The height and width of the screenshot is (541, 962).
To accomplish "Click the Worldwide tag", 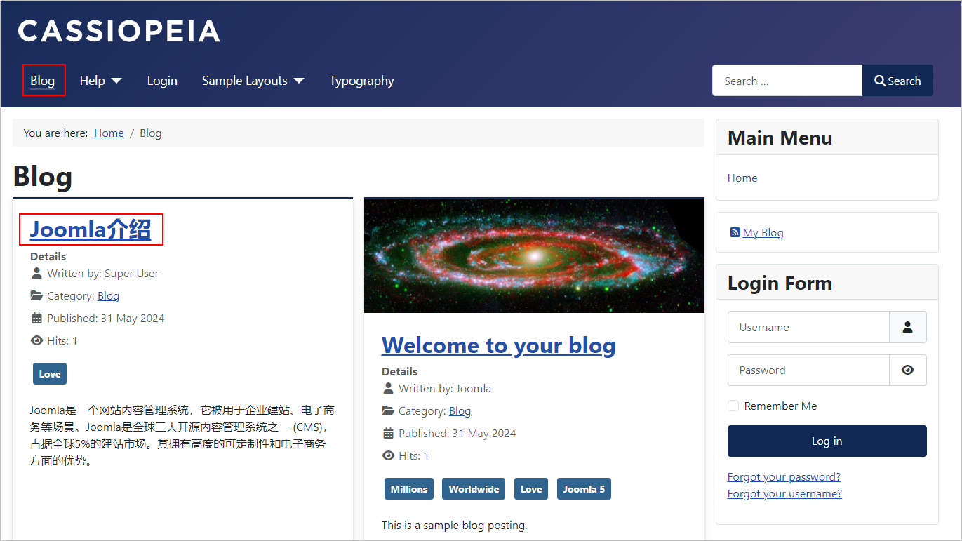I will pyautogui.click(x=474, y=489).
